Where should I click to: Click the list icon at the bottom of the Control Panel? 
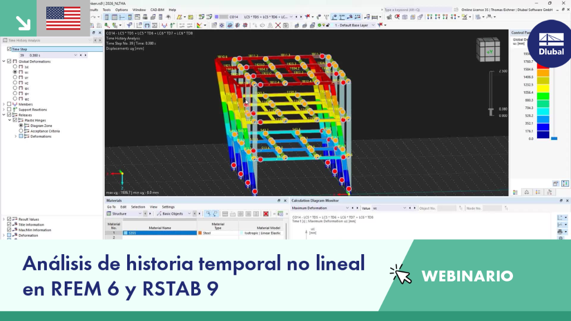(x=538, y=192)
